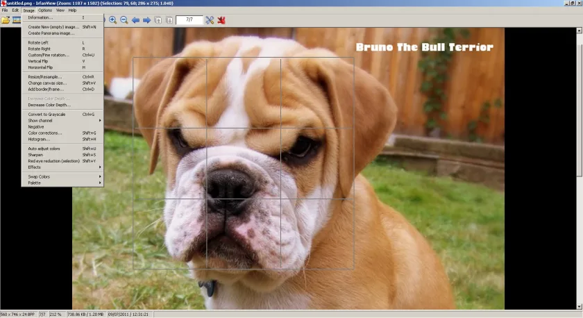Click the slideshow filmstrip icon
Viewport: 583px width, 318px height.
(17, 20)
